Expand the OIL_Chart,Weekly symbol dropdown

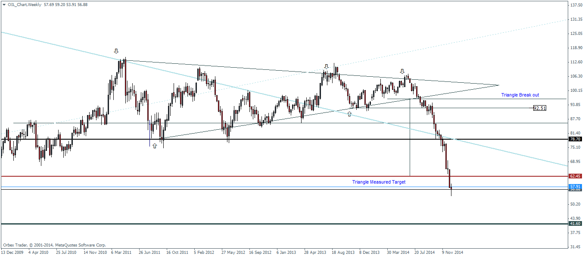pos(4,5)
